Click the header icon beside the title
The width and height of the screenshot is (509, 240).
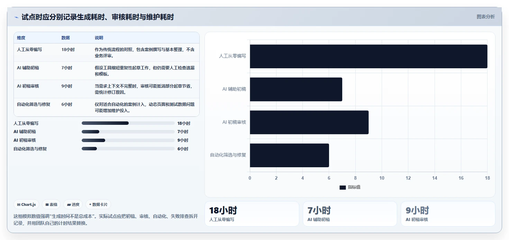tap(16, 17)
